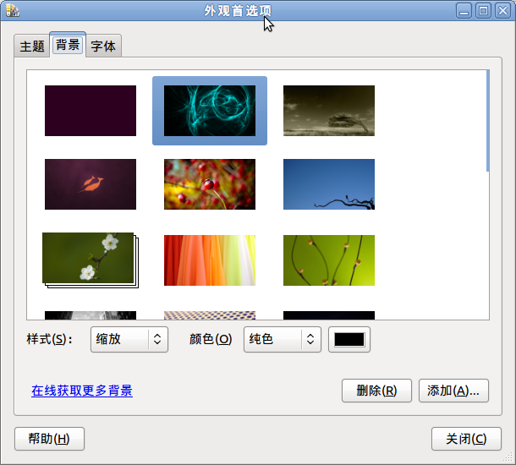The width and height of the screenshot is (516, 465).
Task: Select the solid dark purple wallpaper
Action: [x=91, y=111]
